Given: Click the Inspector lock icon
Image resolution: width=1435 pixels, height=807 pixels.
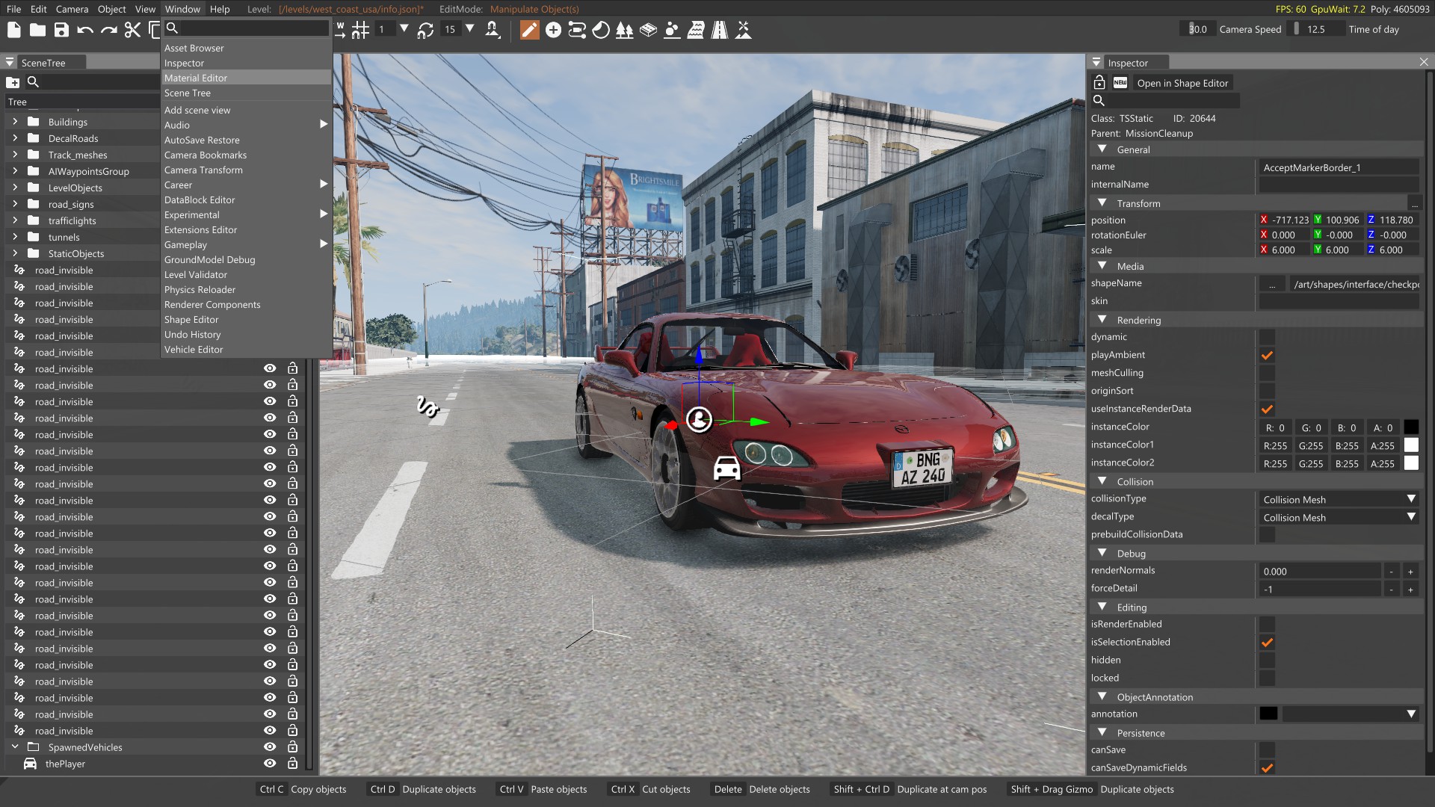Looking at the screenshot, I should tap(1099, 83).
